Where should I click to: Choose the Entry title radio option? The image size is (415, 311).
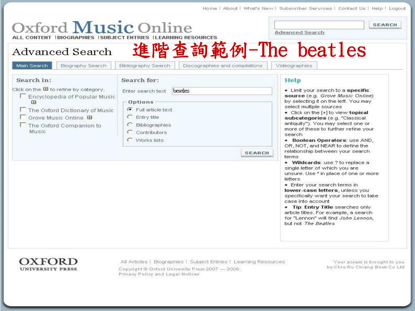130,117
